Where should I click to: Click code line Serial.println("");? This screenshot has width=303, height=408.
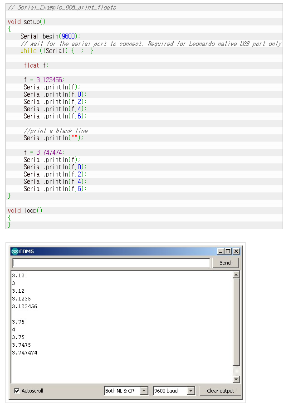click(54, 138)
